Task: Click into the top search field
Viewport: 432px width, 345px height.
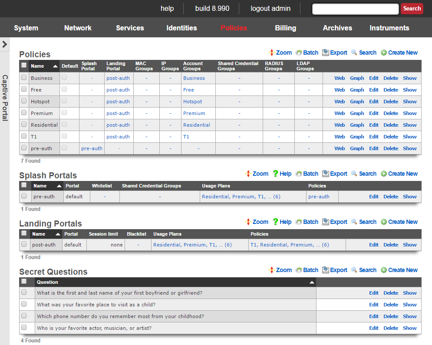Action: coord(356,9)
